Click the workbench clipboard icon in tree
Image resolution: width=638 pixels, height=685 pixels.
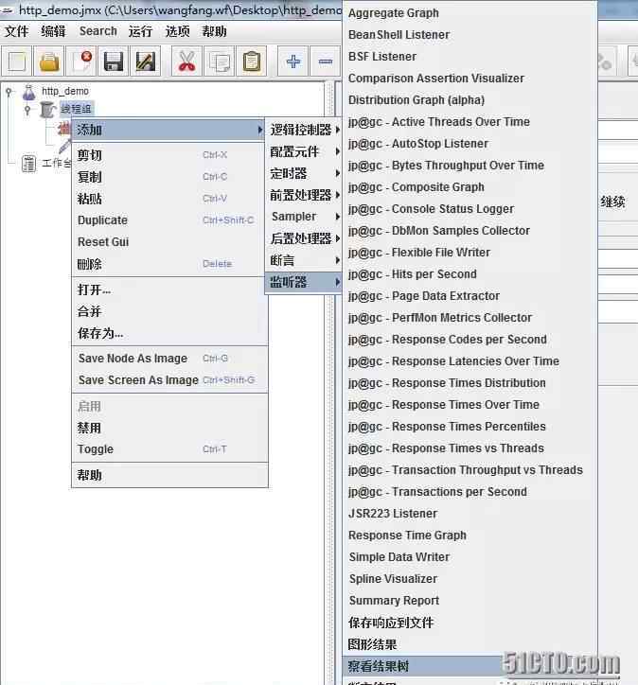(28, 164)
